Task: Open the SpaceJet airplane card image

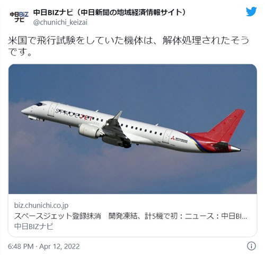Action: [132, 129]
